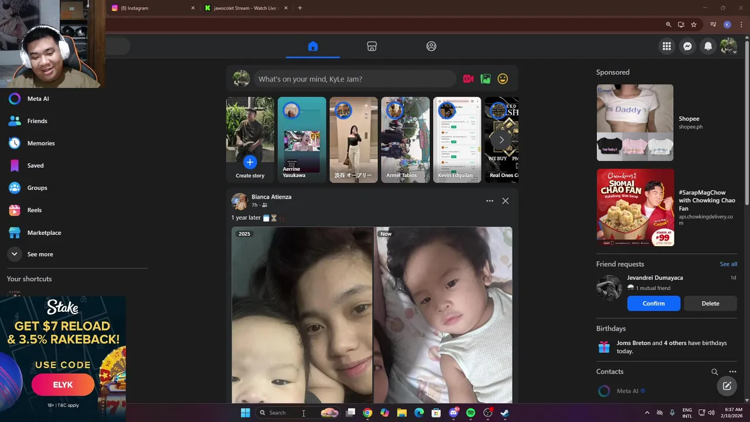
Task: Open volume control in system tray
Action: 712,413
